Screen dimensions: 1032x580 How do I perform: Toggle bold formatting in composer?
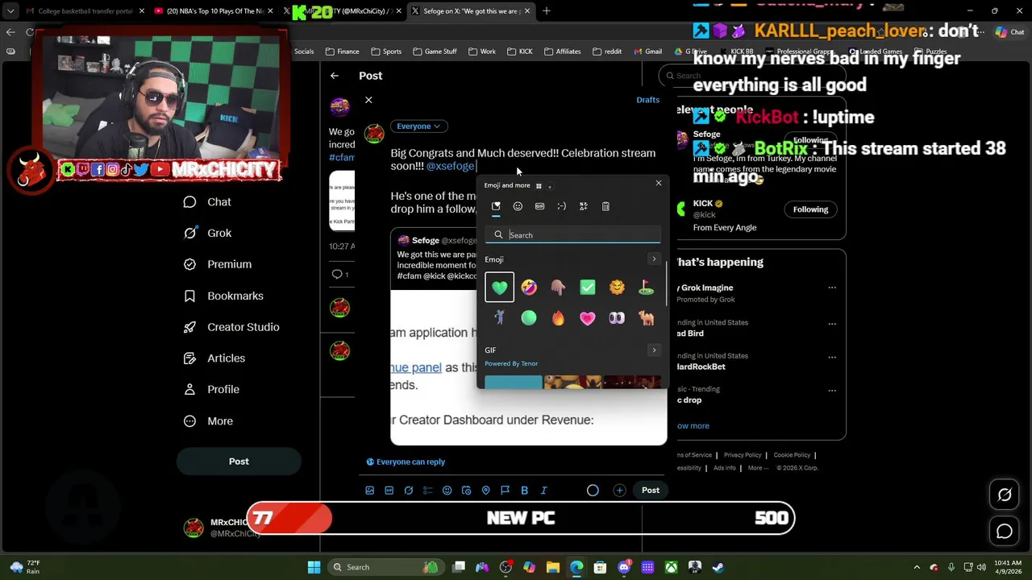[525, 491]
